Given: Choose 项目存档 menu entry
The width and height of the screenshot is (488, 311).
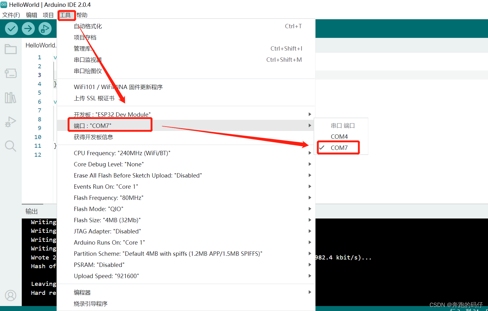Looking at the screenshot, I should 186,38.
